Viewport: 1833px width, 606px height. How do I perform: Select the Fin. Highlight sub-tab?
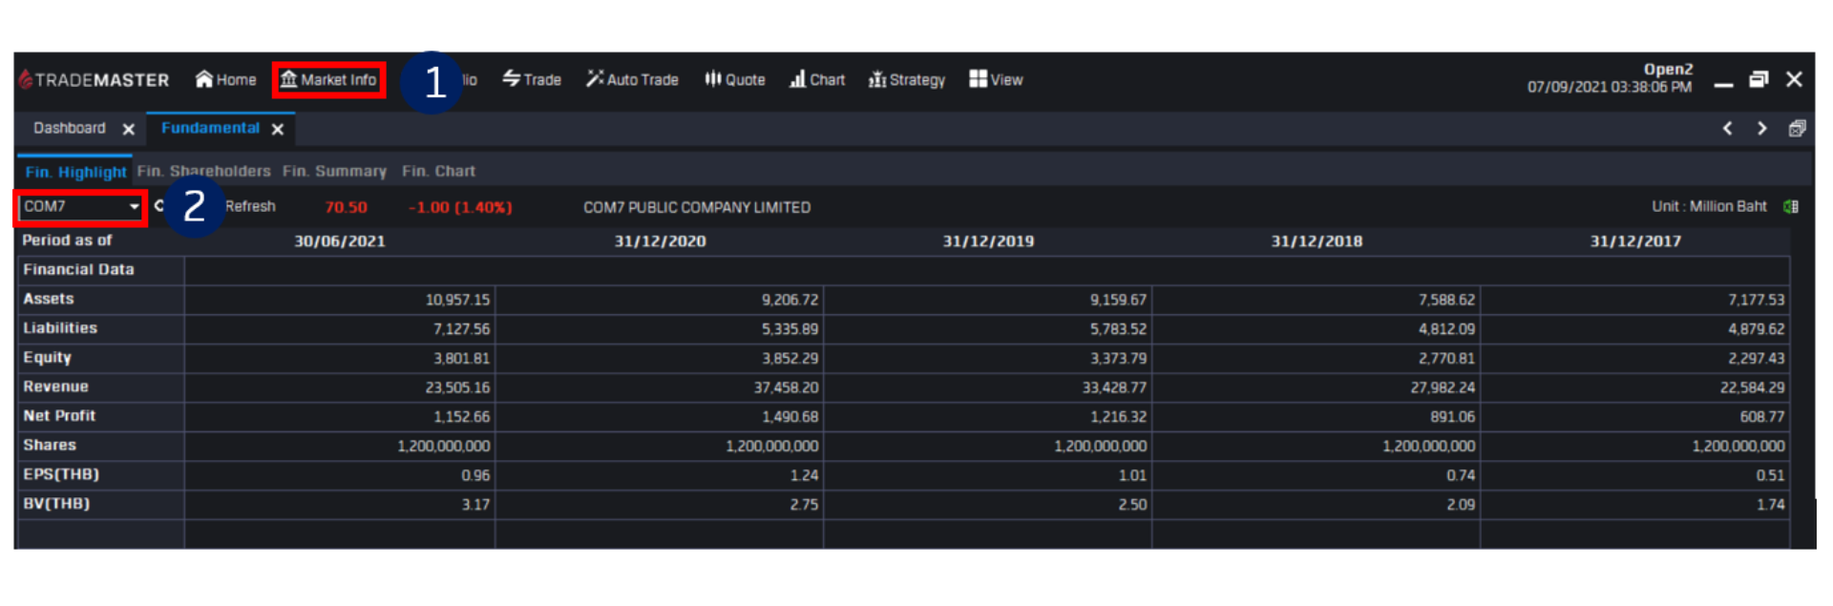[x=75, y=172]
